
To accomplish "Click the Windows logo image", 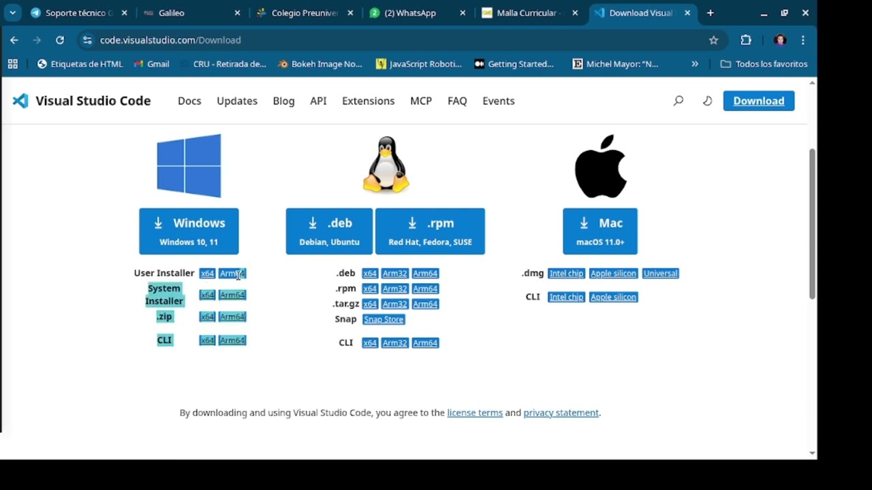I will tap(189, 165).
